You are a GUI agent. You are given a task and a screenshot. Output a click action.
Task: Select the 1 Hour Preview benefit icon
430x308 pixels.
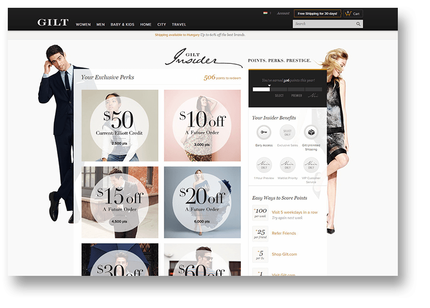click(264, 165)
